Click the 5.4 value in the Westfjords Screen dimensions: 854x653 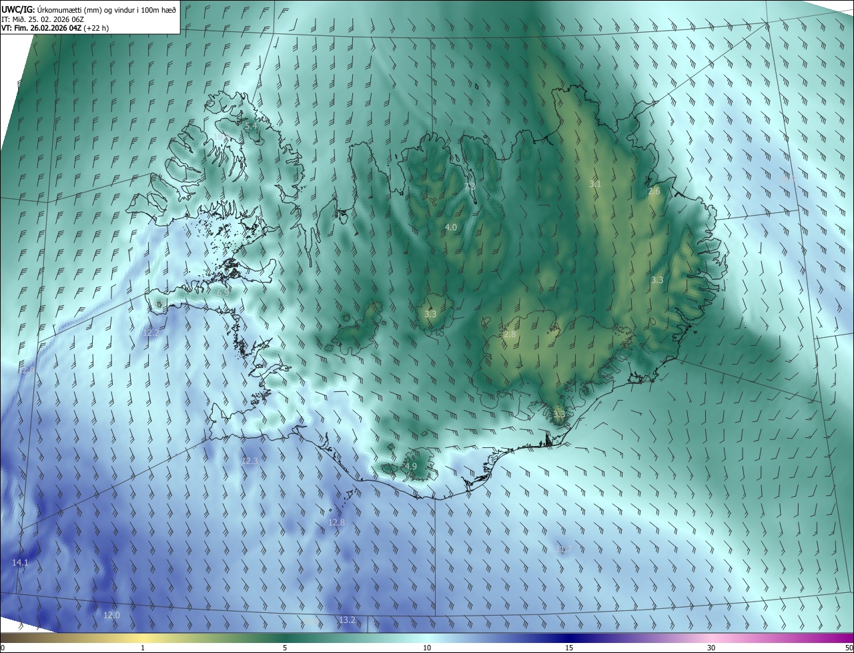tap(251, 126)
